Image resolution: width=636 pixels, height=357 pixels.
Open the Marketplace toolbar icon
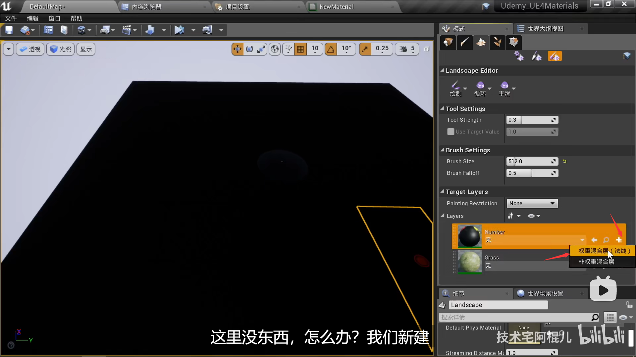tap(64, 30)
